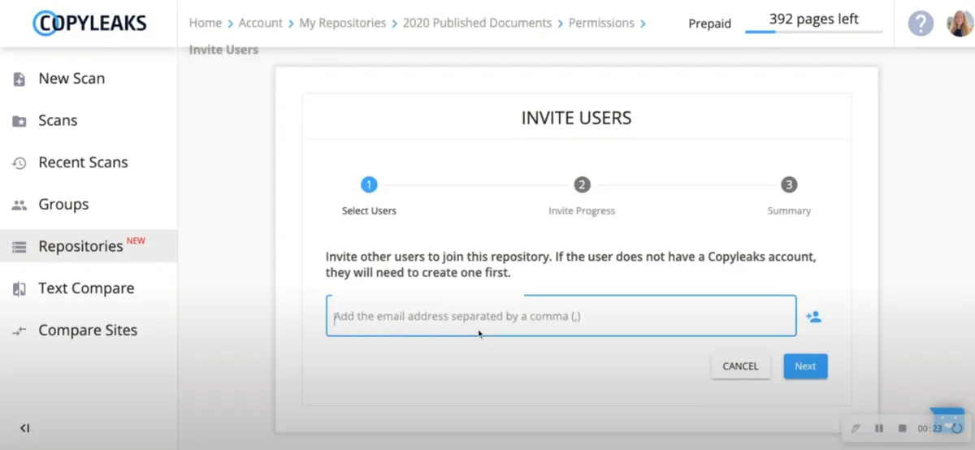
Task: Focus the email address input field
Action: pyautogui.click(x=561, y=316)
